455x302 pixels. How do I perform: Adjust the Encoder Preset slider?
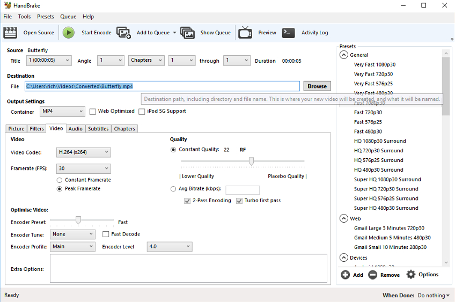click(x=78, y=220)
